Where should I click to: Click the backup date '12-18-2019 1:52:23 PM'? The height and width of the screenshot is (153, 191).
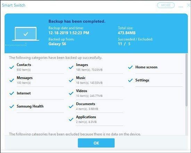point(69,33)
